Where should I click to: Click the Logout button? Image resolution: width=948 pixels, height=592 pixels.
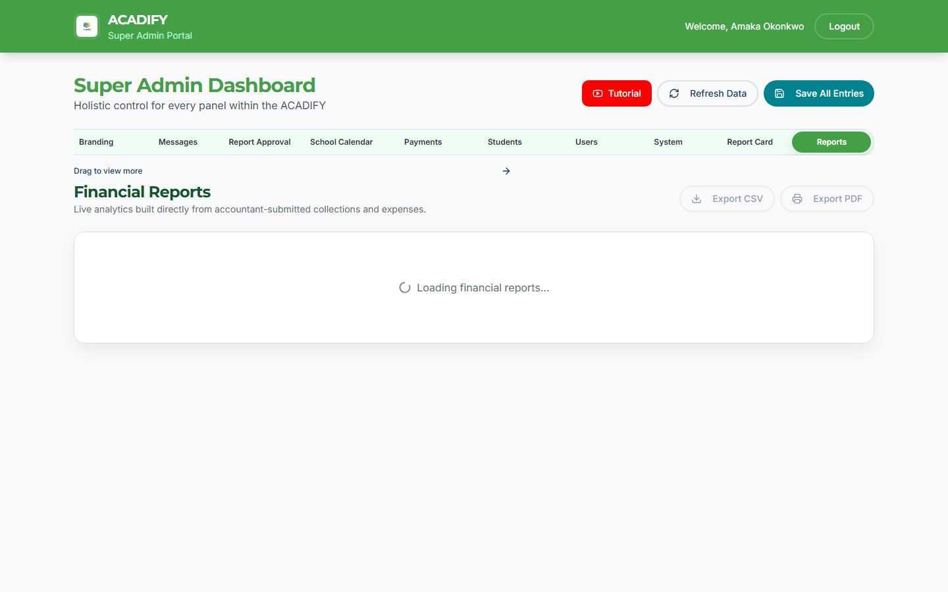tap(844, 26)
